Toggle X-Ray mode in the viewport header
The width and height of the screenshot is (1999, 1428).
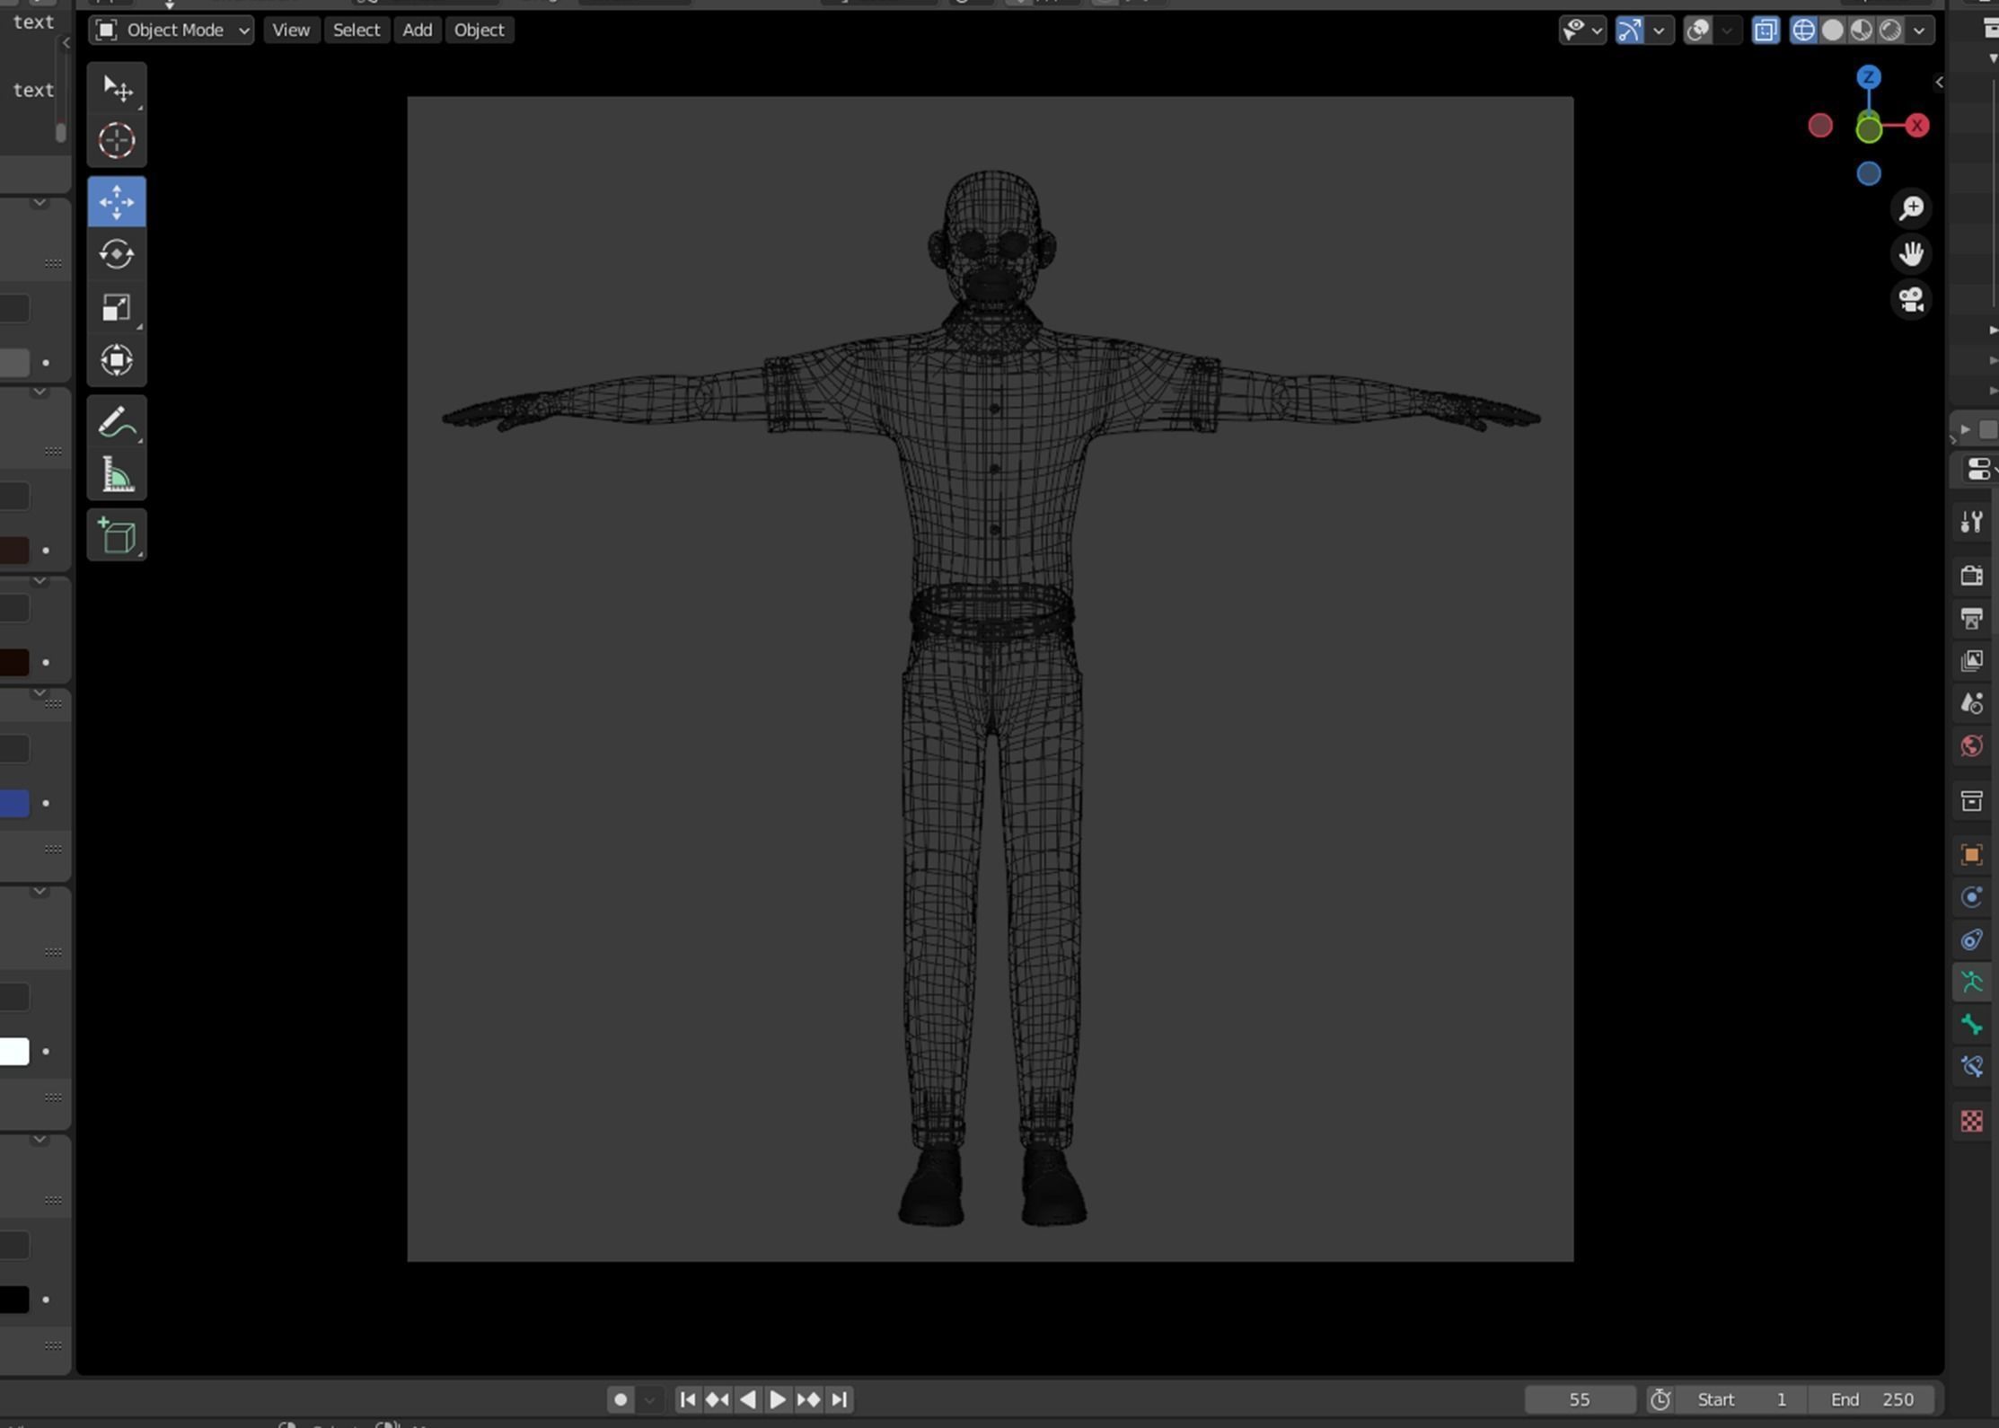(1766, 30)
